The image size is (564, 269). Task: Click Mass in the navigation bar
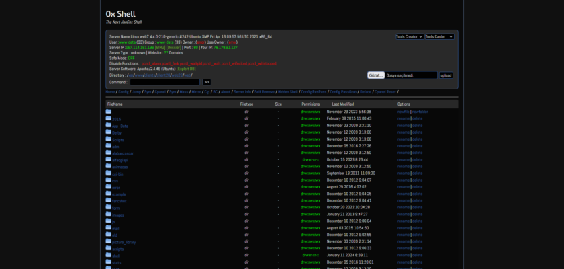[184, 92]
